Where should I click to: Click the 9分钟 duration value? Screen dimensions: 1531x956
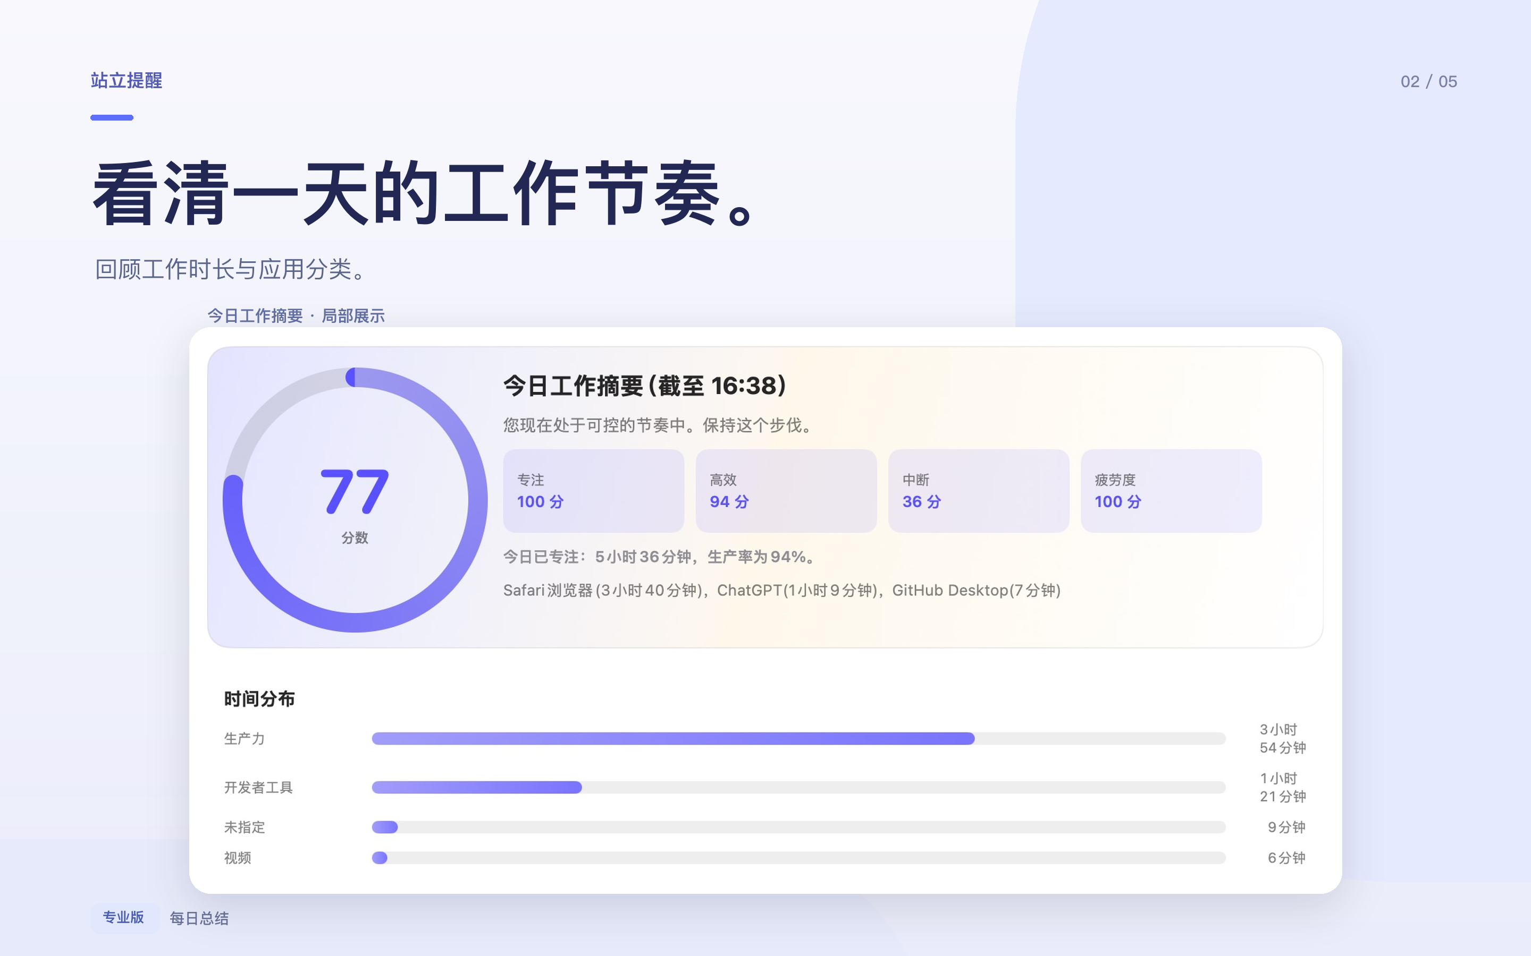(x=1286, y=827)
